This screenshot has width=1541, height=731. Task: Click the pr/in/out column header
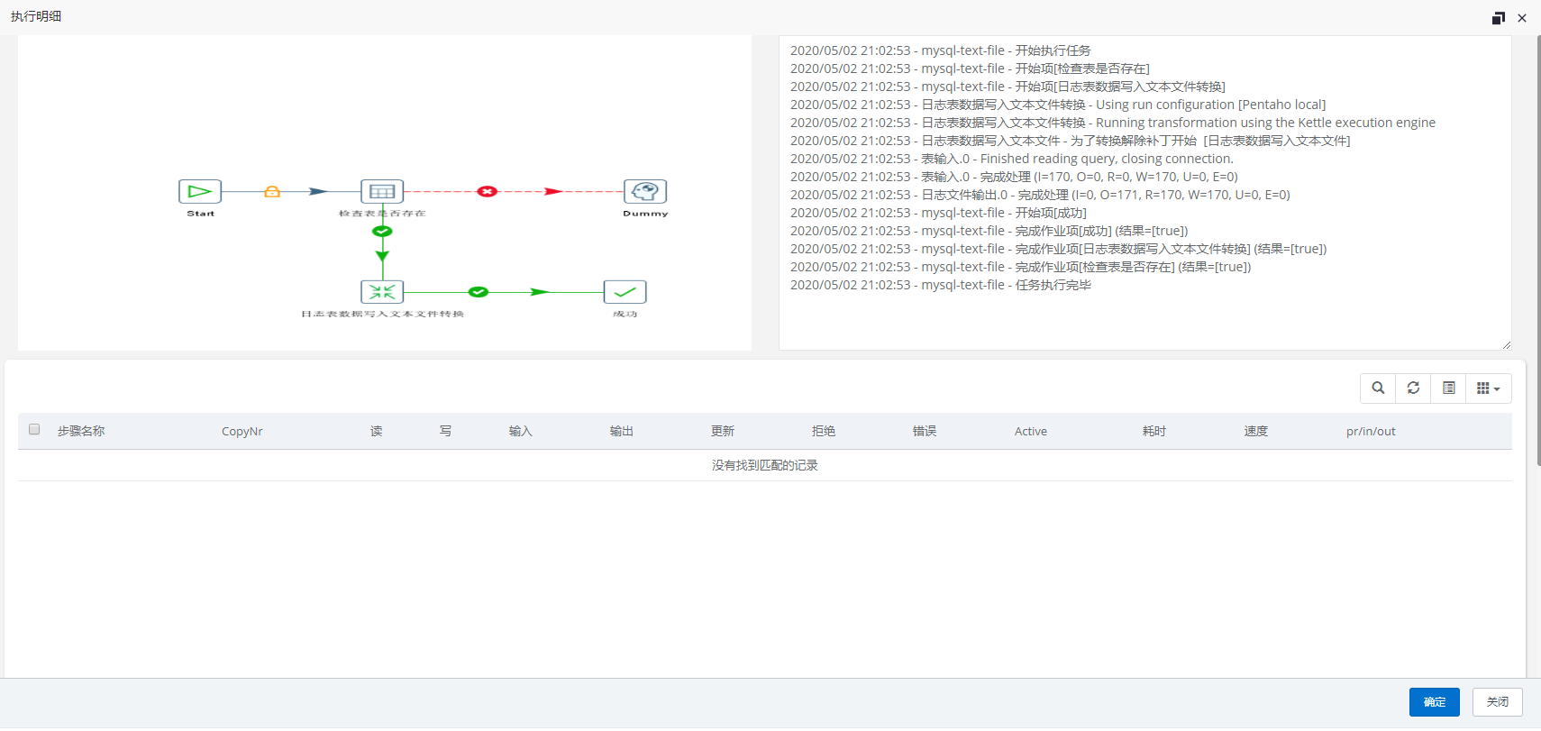[1371, 432]
